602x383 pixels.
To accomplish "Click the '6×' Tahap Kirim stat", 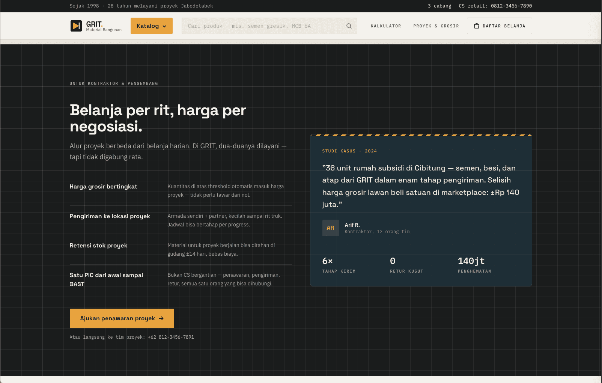I will 339,265.
